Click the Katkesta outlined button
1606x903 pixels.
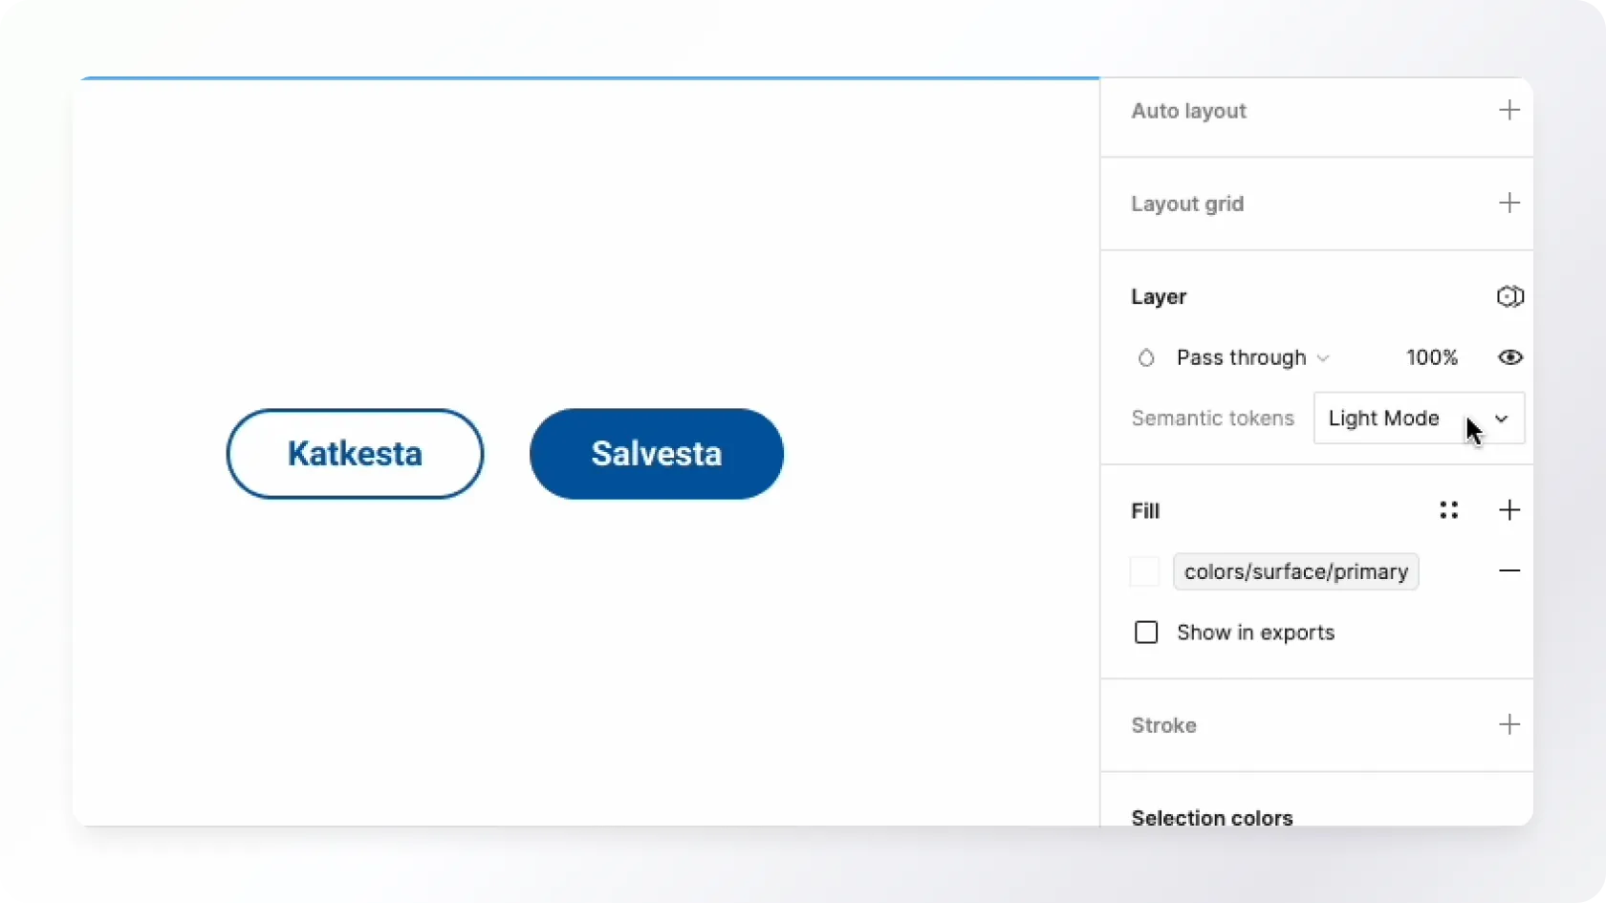(355, 454)
